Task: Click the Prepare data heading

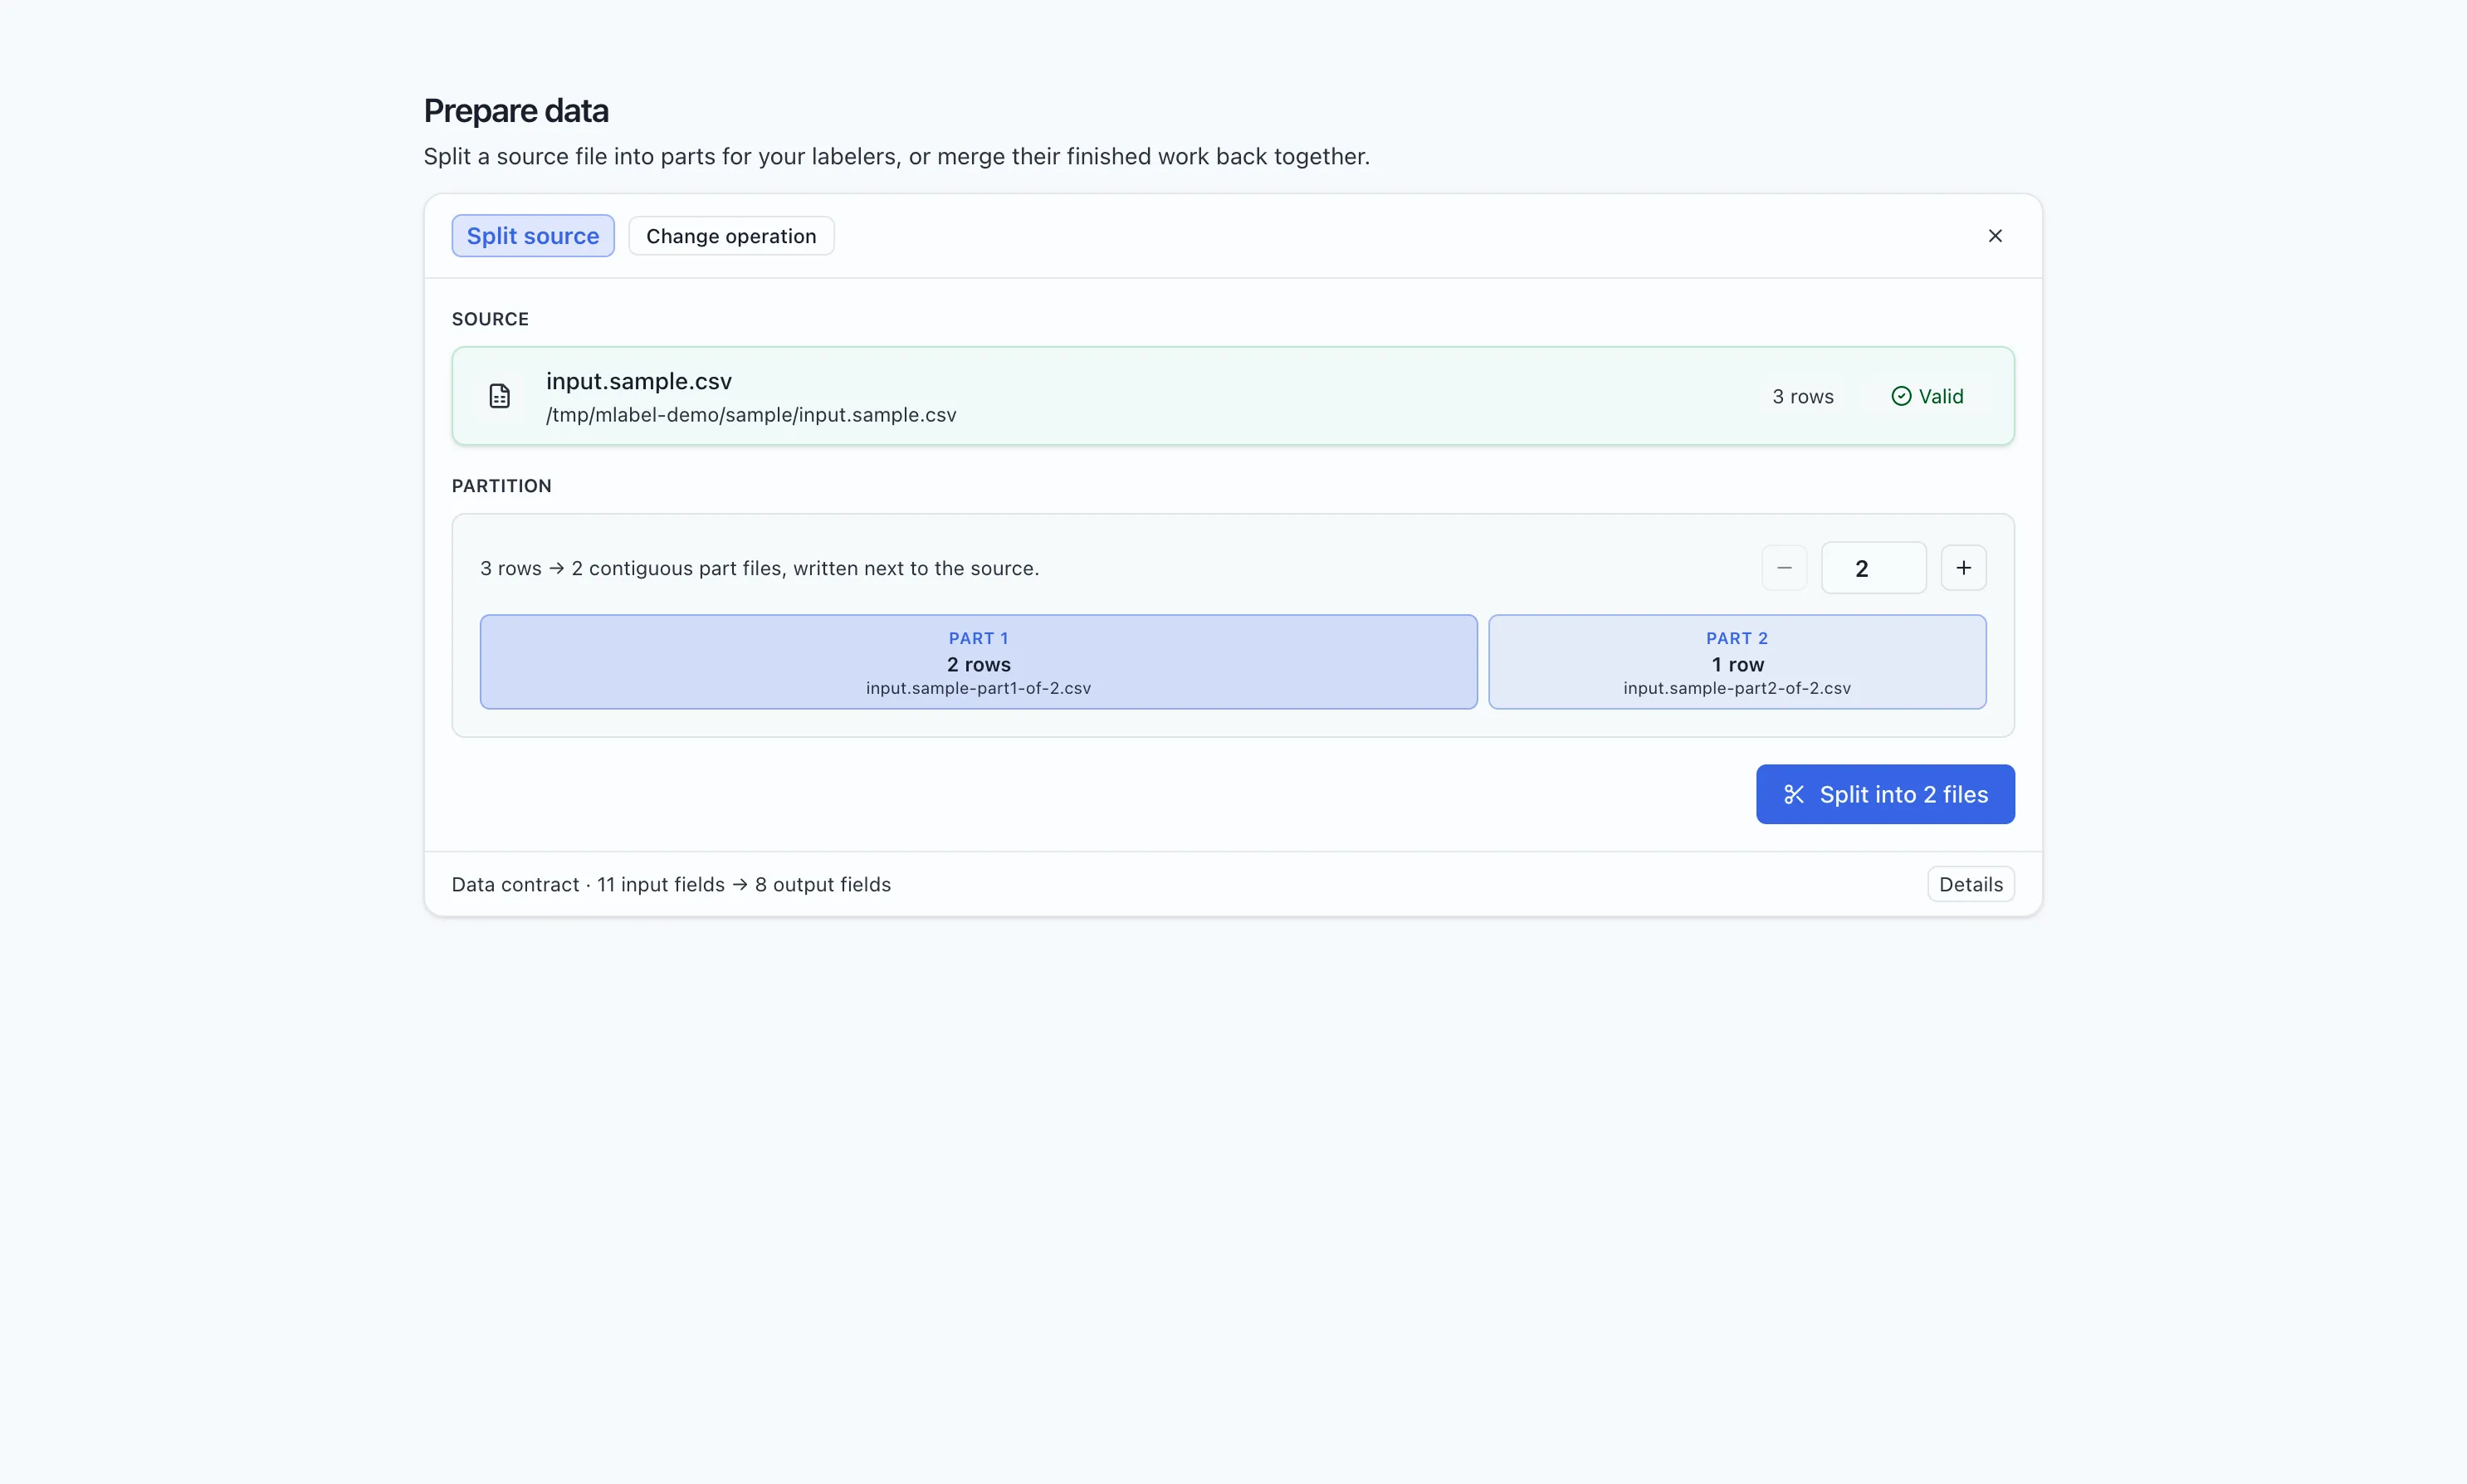Action: [516, 110]
